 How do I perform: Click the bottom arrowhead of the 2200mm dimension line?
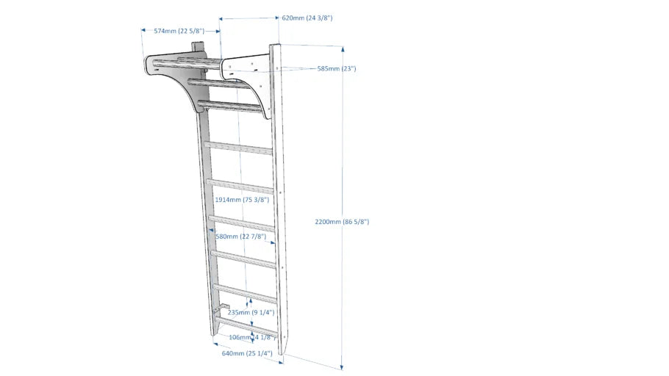pyautogui.click(x=343, y=366)
